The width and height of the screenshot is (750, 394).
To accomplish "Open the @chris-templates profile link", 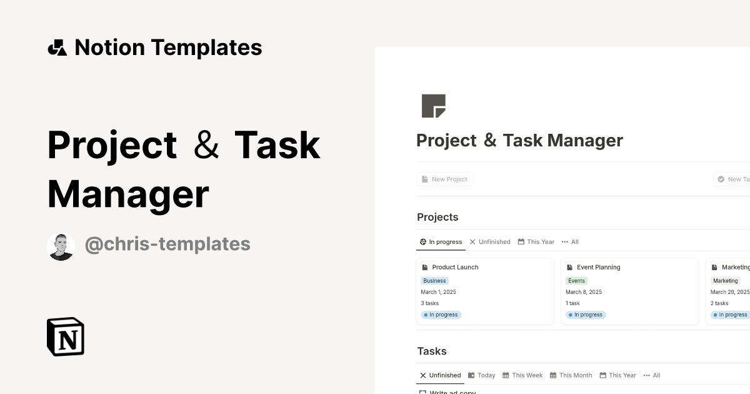I will (x=167, y=244).
